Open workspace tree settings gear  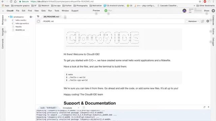[31, 17]
